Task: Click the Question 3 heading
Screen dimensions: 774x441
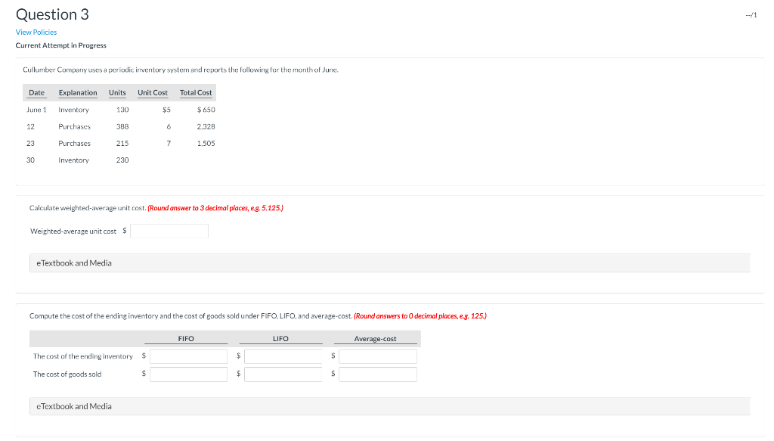Action: coord(52,14)
